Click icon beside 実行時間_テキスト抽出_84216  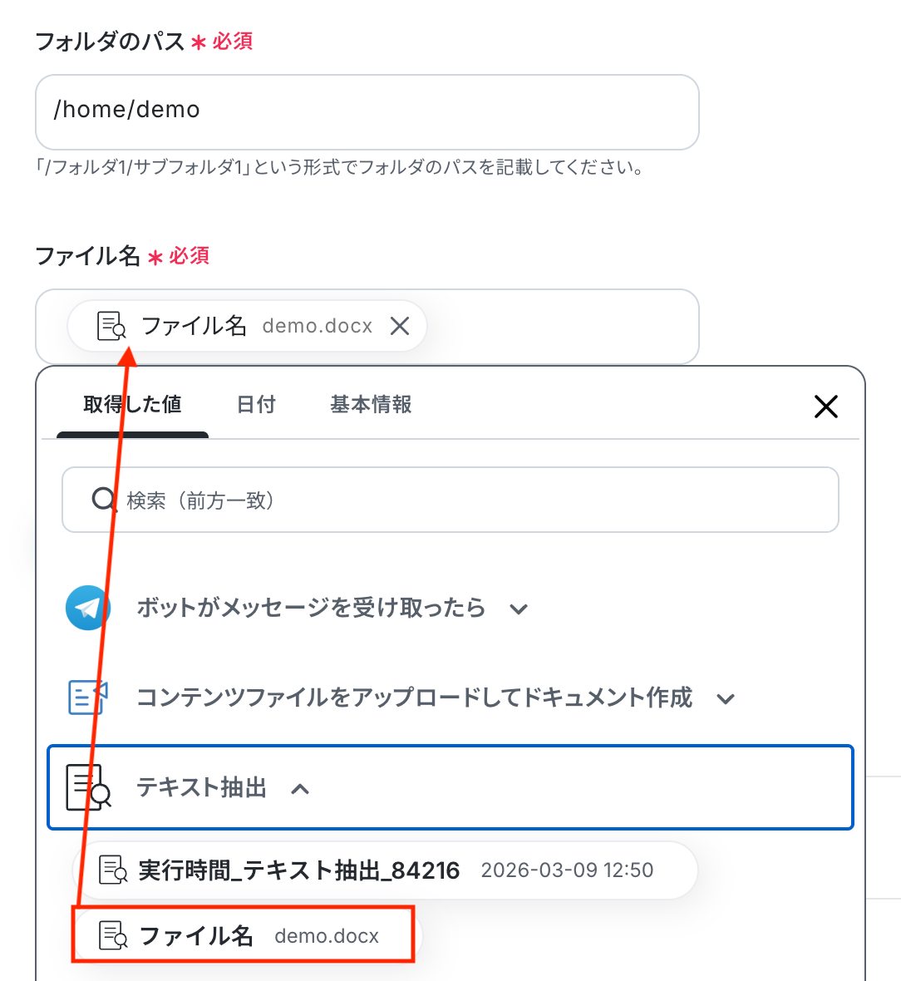(x=113, y=870)
